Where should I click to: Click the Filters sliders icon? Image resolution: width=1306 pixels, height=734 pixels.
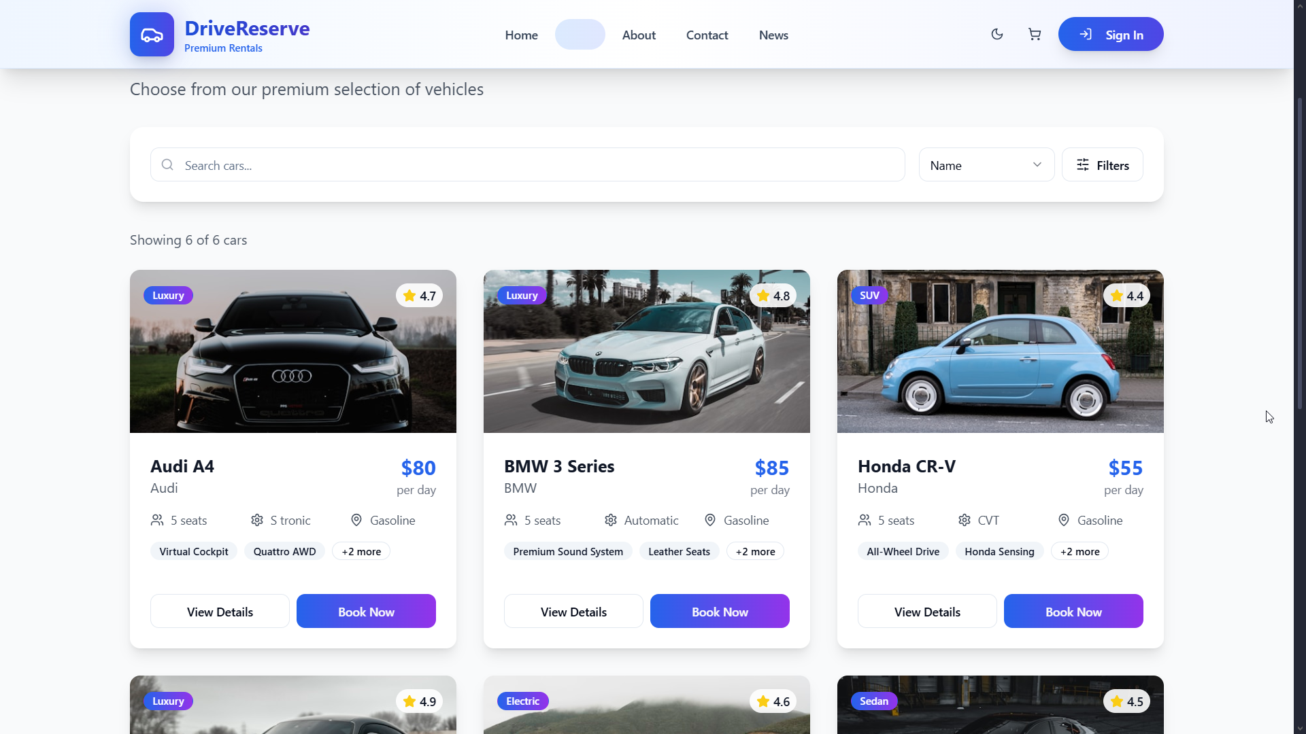[x=1083, y=165]
